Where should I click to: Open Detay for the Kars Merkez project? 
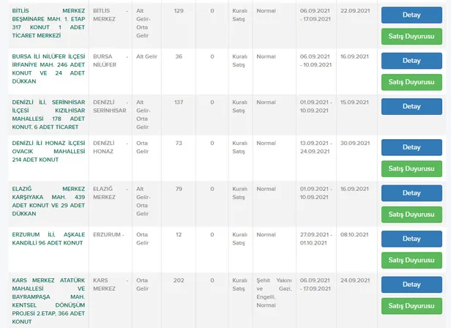pyautogui.click(x=411, y=284)
